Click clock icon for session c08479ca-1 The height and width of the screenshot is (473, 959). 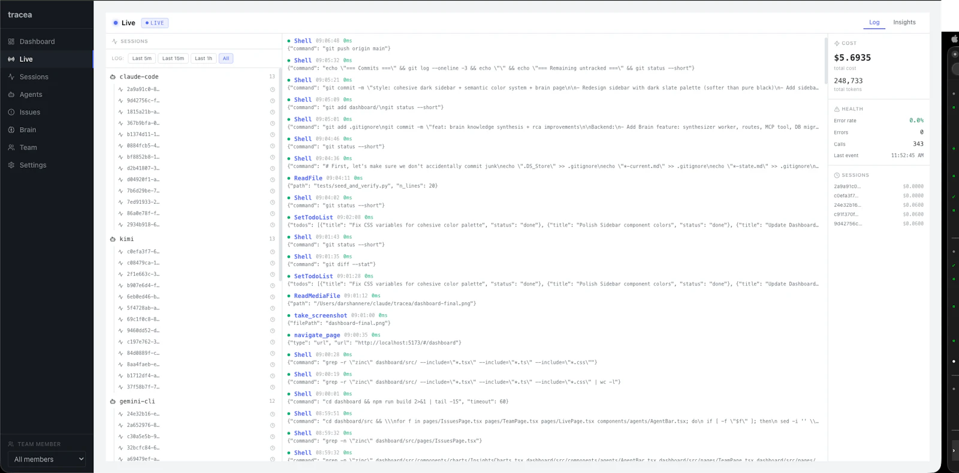[272, 263]
